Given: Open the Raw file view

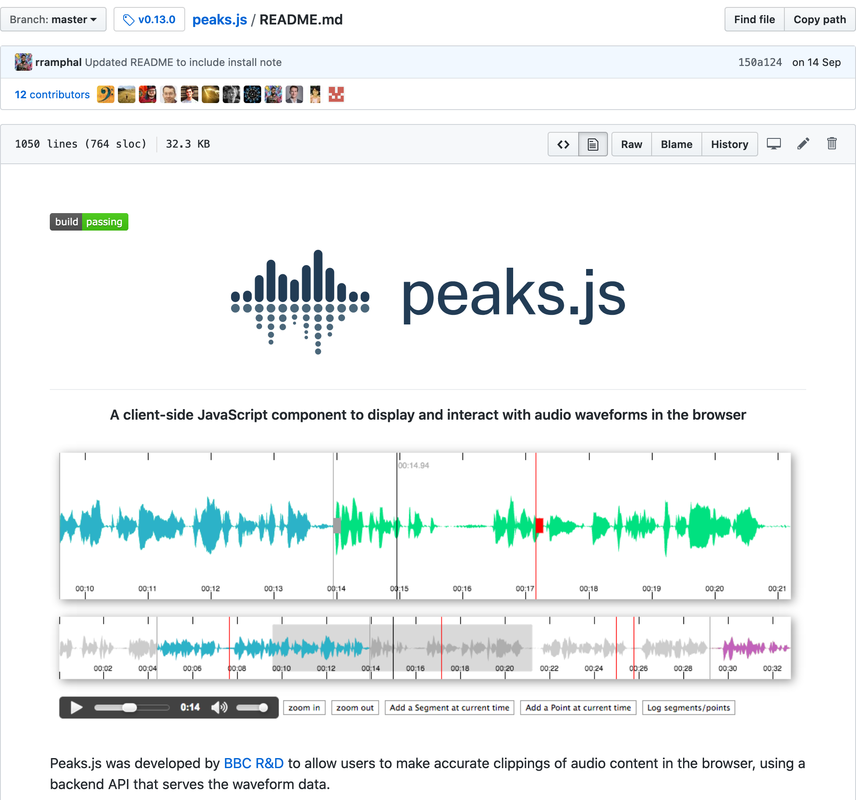Looking at the screenshot, I should [x=632, y=144].
